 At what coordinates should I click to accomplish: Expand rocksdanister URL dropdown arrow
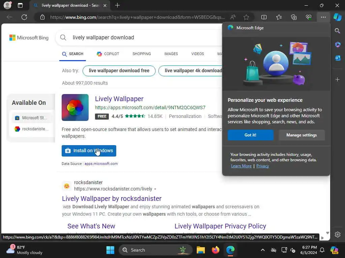[x=155, y=189]
